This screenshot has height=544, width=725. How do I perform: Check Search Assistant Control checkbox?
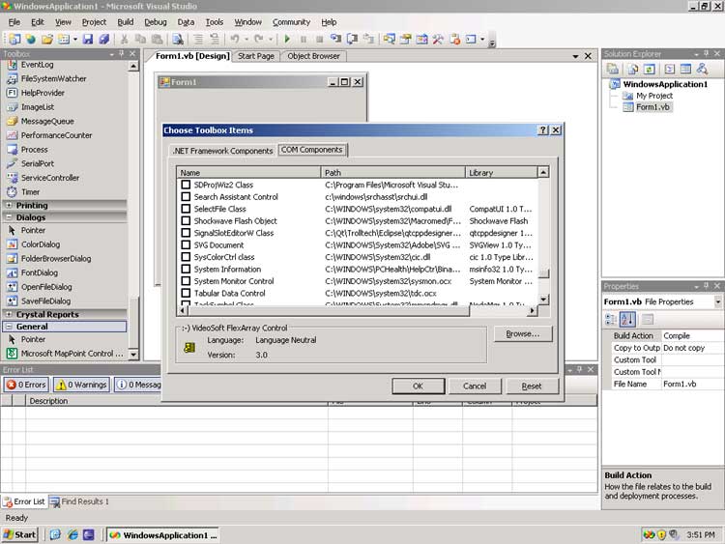186,196
